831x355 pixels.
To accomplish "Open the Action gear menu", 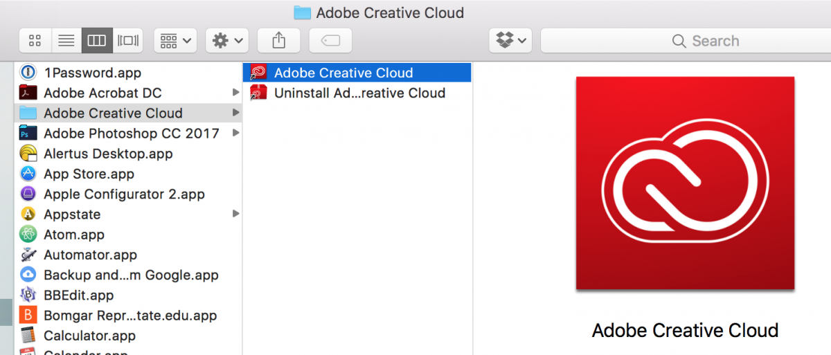I will click(x=226, y=41).
